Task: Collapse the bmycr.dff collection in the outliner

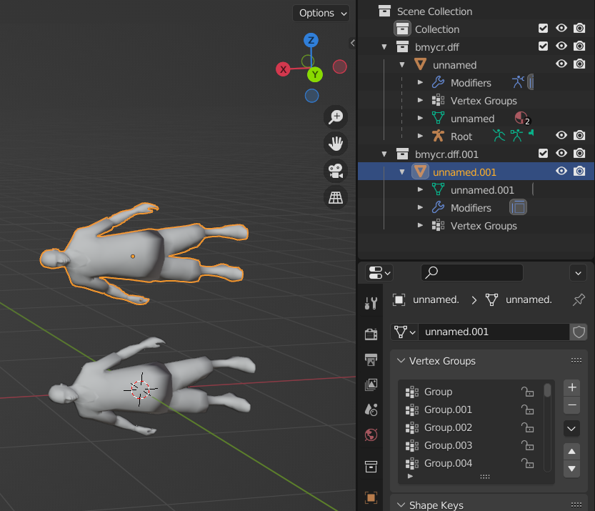Action: pos(384,46)
